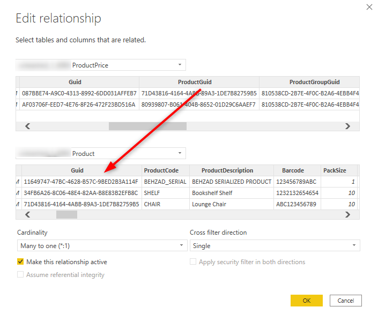Screen dimensions: 378x322
Task: Select the PackSize column header
Action: (x=339, y=170)
